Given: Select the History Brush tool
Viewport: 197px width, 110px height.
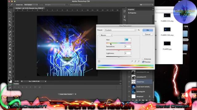Looking at the screenshot, I should 10,42.
